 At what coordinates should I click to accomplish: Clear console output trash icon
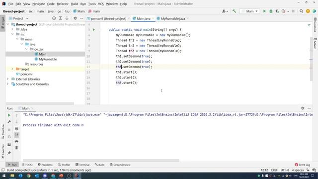click(x=16, y=148)
